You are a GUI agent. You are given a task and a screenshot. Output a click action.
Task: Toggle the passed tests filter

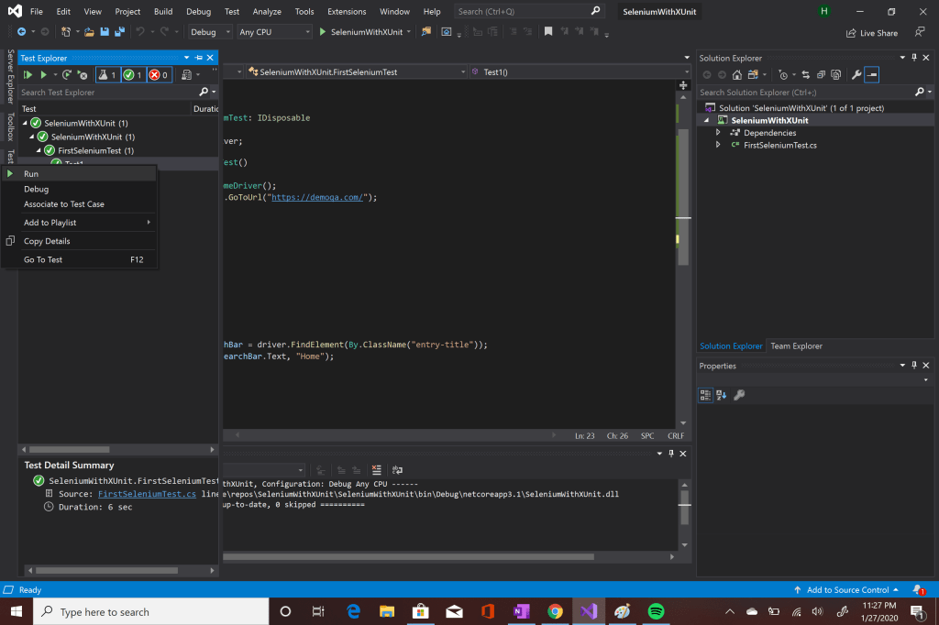tap(133, 74)
